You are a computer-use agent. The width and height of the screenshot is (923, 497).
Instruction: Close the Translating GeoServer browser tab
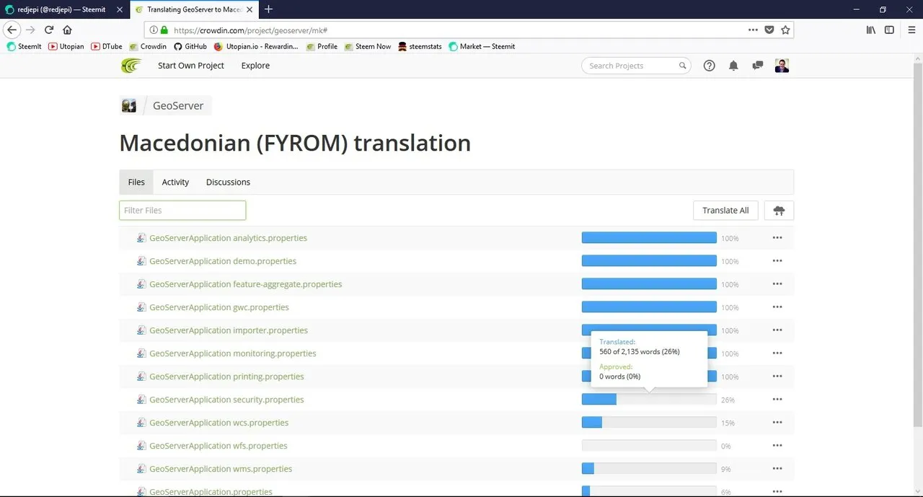click(x=250, y=9)
